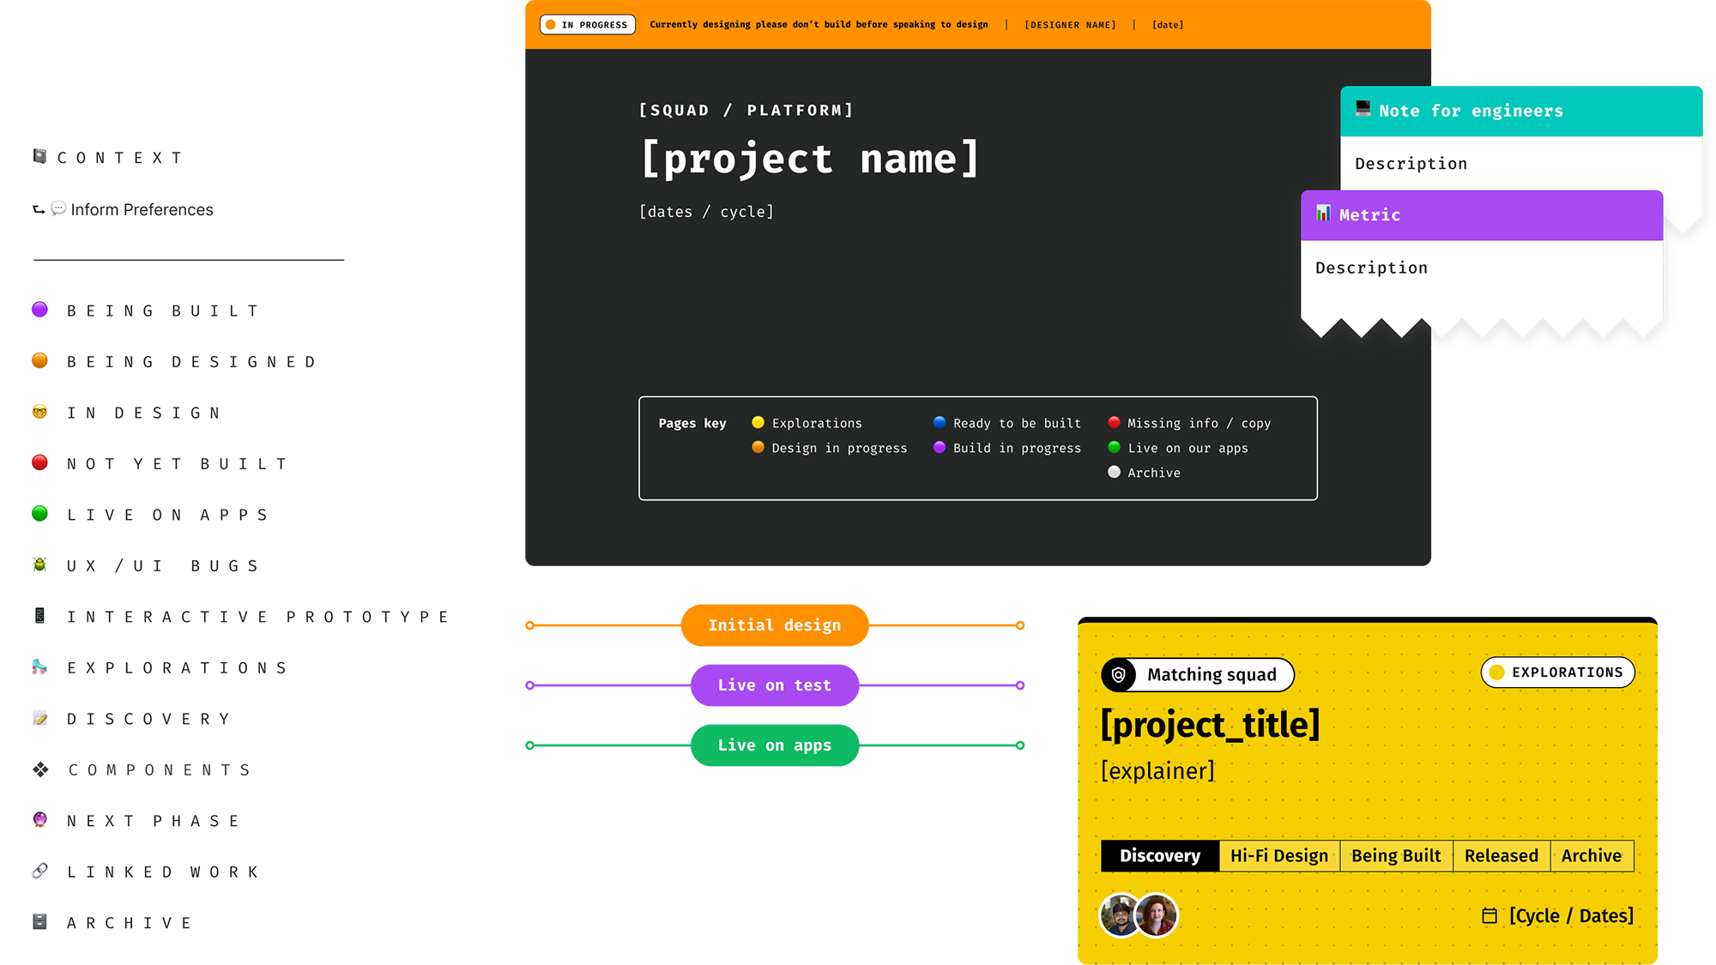Image resolution: width=1716 pixels, height=965 pixels.
Task: Click the orange dot beside BEING DESIGNED
Action: [x=39, y=360]
